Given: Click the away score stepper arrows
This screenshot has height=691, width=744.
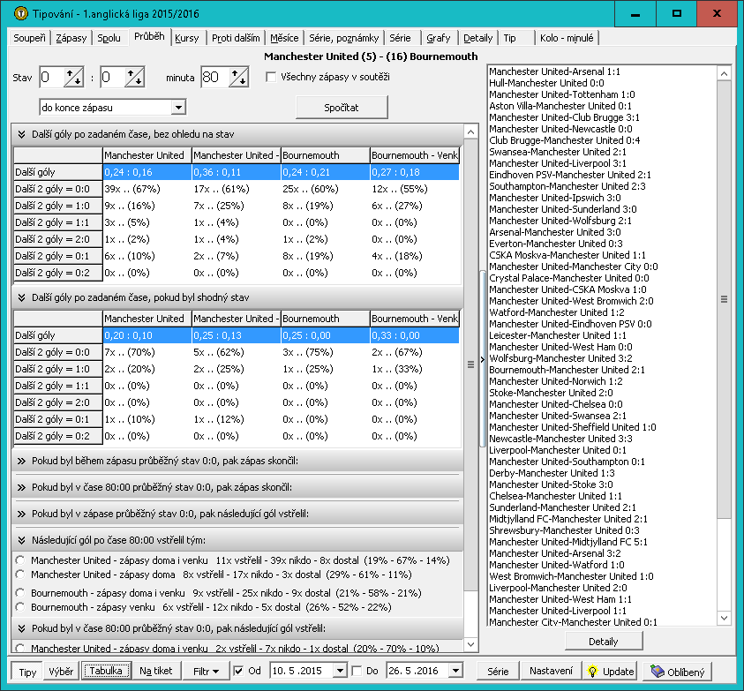Looking at the screenshot, I should (134, 77).
